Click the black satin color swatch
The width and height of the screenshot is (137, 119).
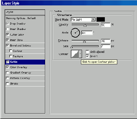click(x=101, y=19)
